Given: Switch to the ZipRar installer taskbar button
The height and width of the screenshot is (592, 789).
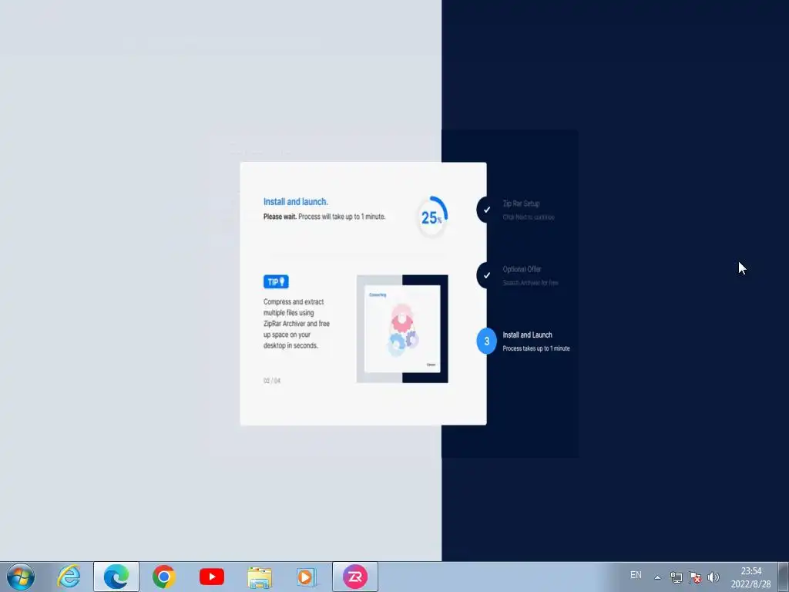Looking at the screenshot, I should pos(354,577).
